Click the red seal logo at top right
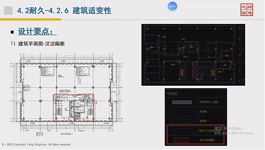Image resolution: width=265 pixels, height=150 pixels. pos(247,10)
